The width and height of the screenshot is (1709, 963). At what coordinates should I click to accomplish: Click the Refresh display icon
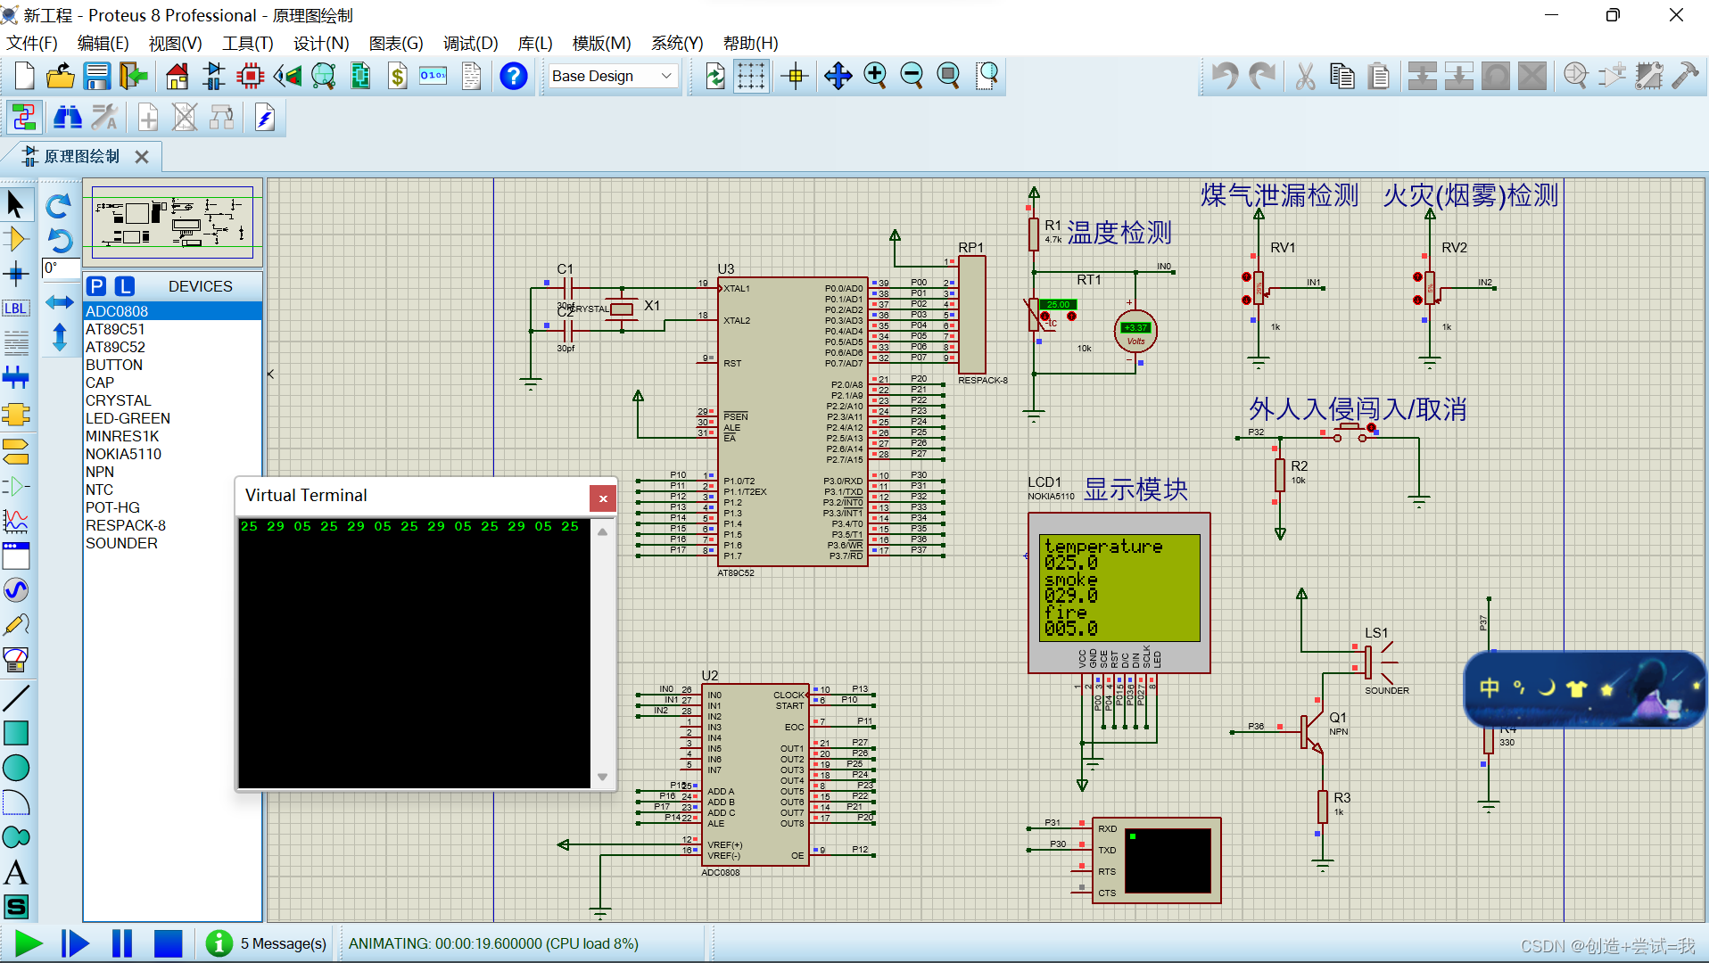coord(714,77)
